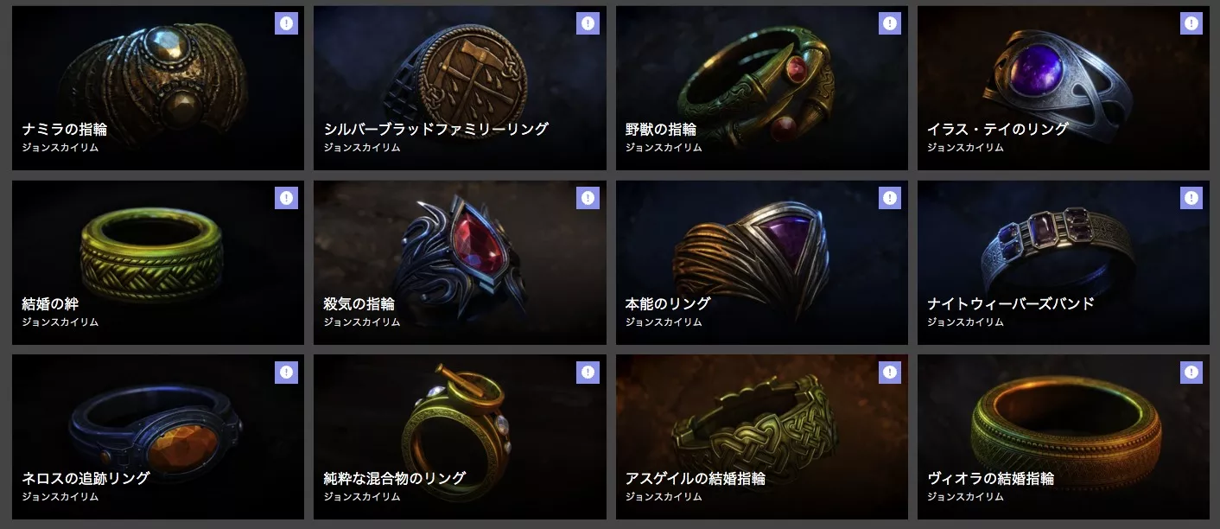1220x529 pixels.
Task: Click ジョンスカイリム author under ネロスの追跡リング
Action: click(x=60, y=497)
